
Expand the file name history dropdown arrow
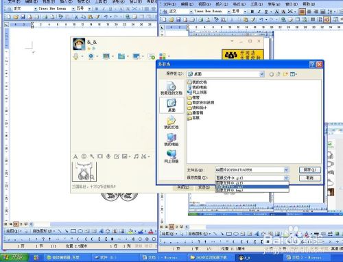286,170
